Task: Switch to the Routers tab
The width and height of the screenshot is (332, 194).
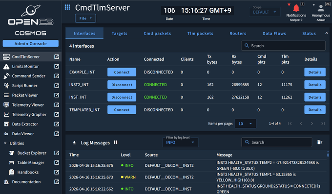Action: pos(238,34)
